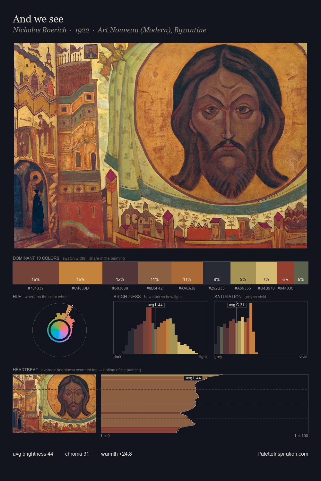Click 'warmth +24.8' in the footer

point(117,454)
